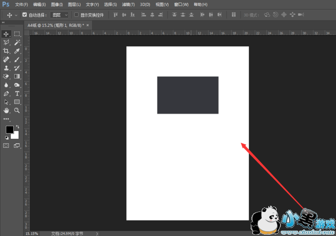Expand the Move tool preset picker

[16, 15]
